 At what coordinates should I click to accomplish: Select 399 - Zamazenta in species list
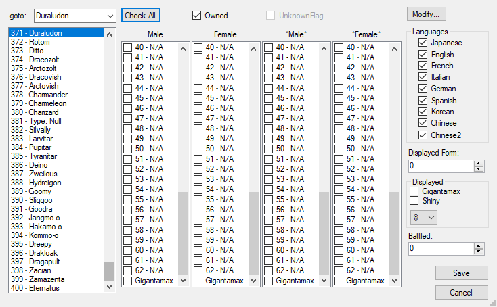pyautogui.click(x=57, y=279)
